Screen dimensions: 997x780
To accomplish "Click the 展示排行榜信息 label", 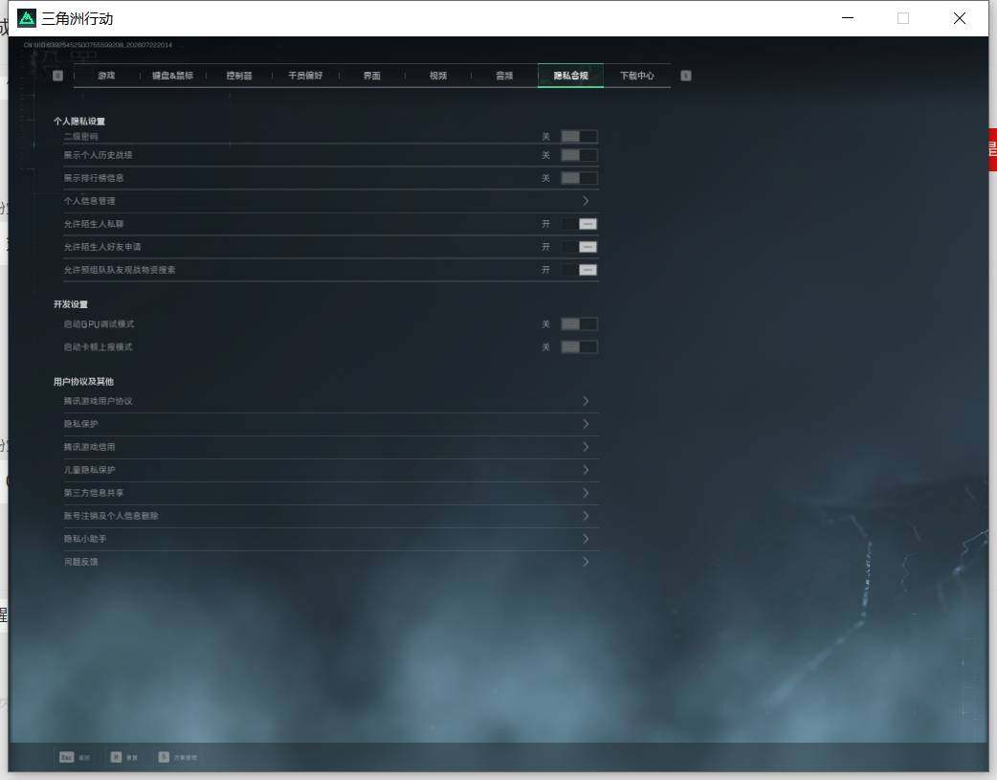I will (x=94, y=178).
